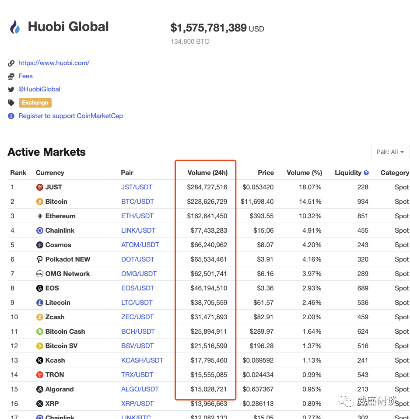Click the tag icon beside the Exchange label
Screen dimensions: 410x419
(11, 103)
